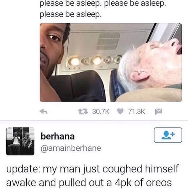The image size is (188, 192).
Task: View the 30.7K retweet count
Action: point(101,112)
